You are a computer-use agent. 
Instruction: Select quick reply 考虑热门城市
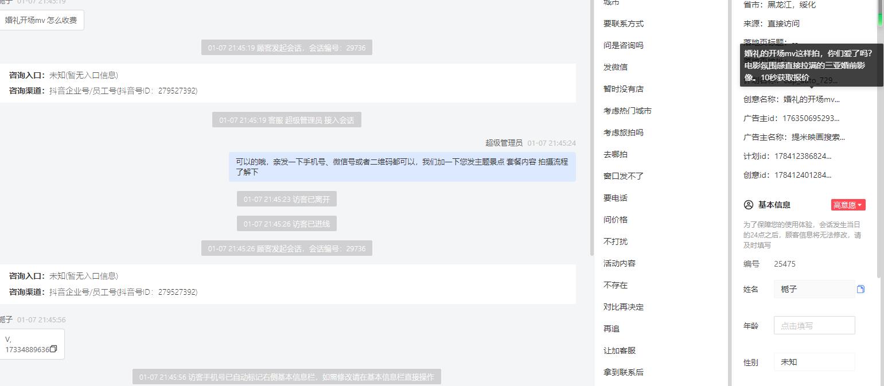(628, 111)
